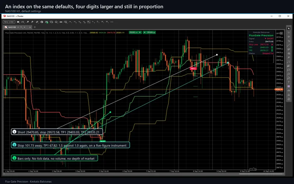Switch to the Monthly (M) timeframe
Viewport: 294px width, 184px height.
[107, 22]
